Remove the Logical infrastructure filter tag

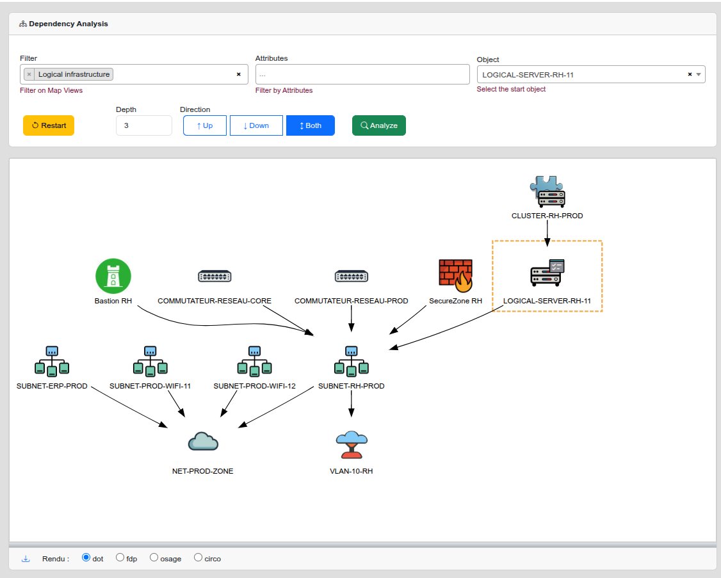[x=29, y=74]
